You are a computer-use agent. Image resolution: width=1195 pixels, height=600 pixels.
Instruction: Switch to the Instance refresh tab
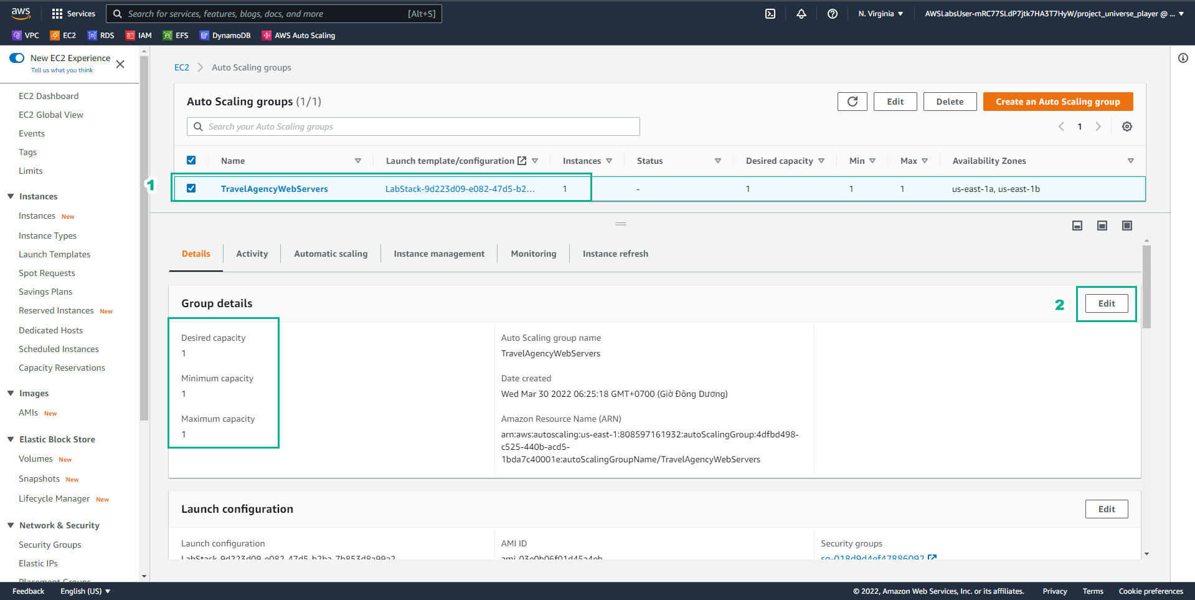(x=615, y=254)
